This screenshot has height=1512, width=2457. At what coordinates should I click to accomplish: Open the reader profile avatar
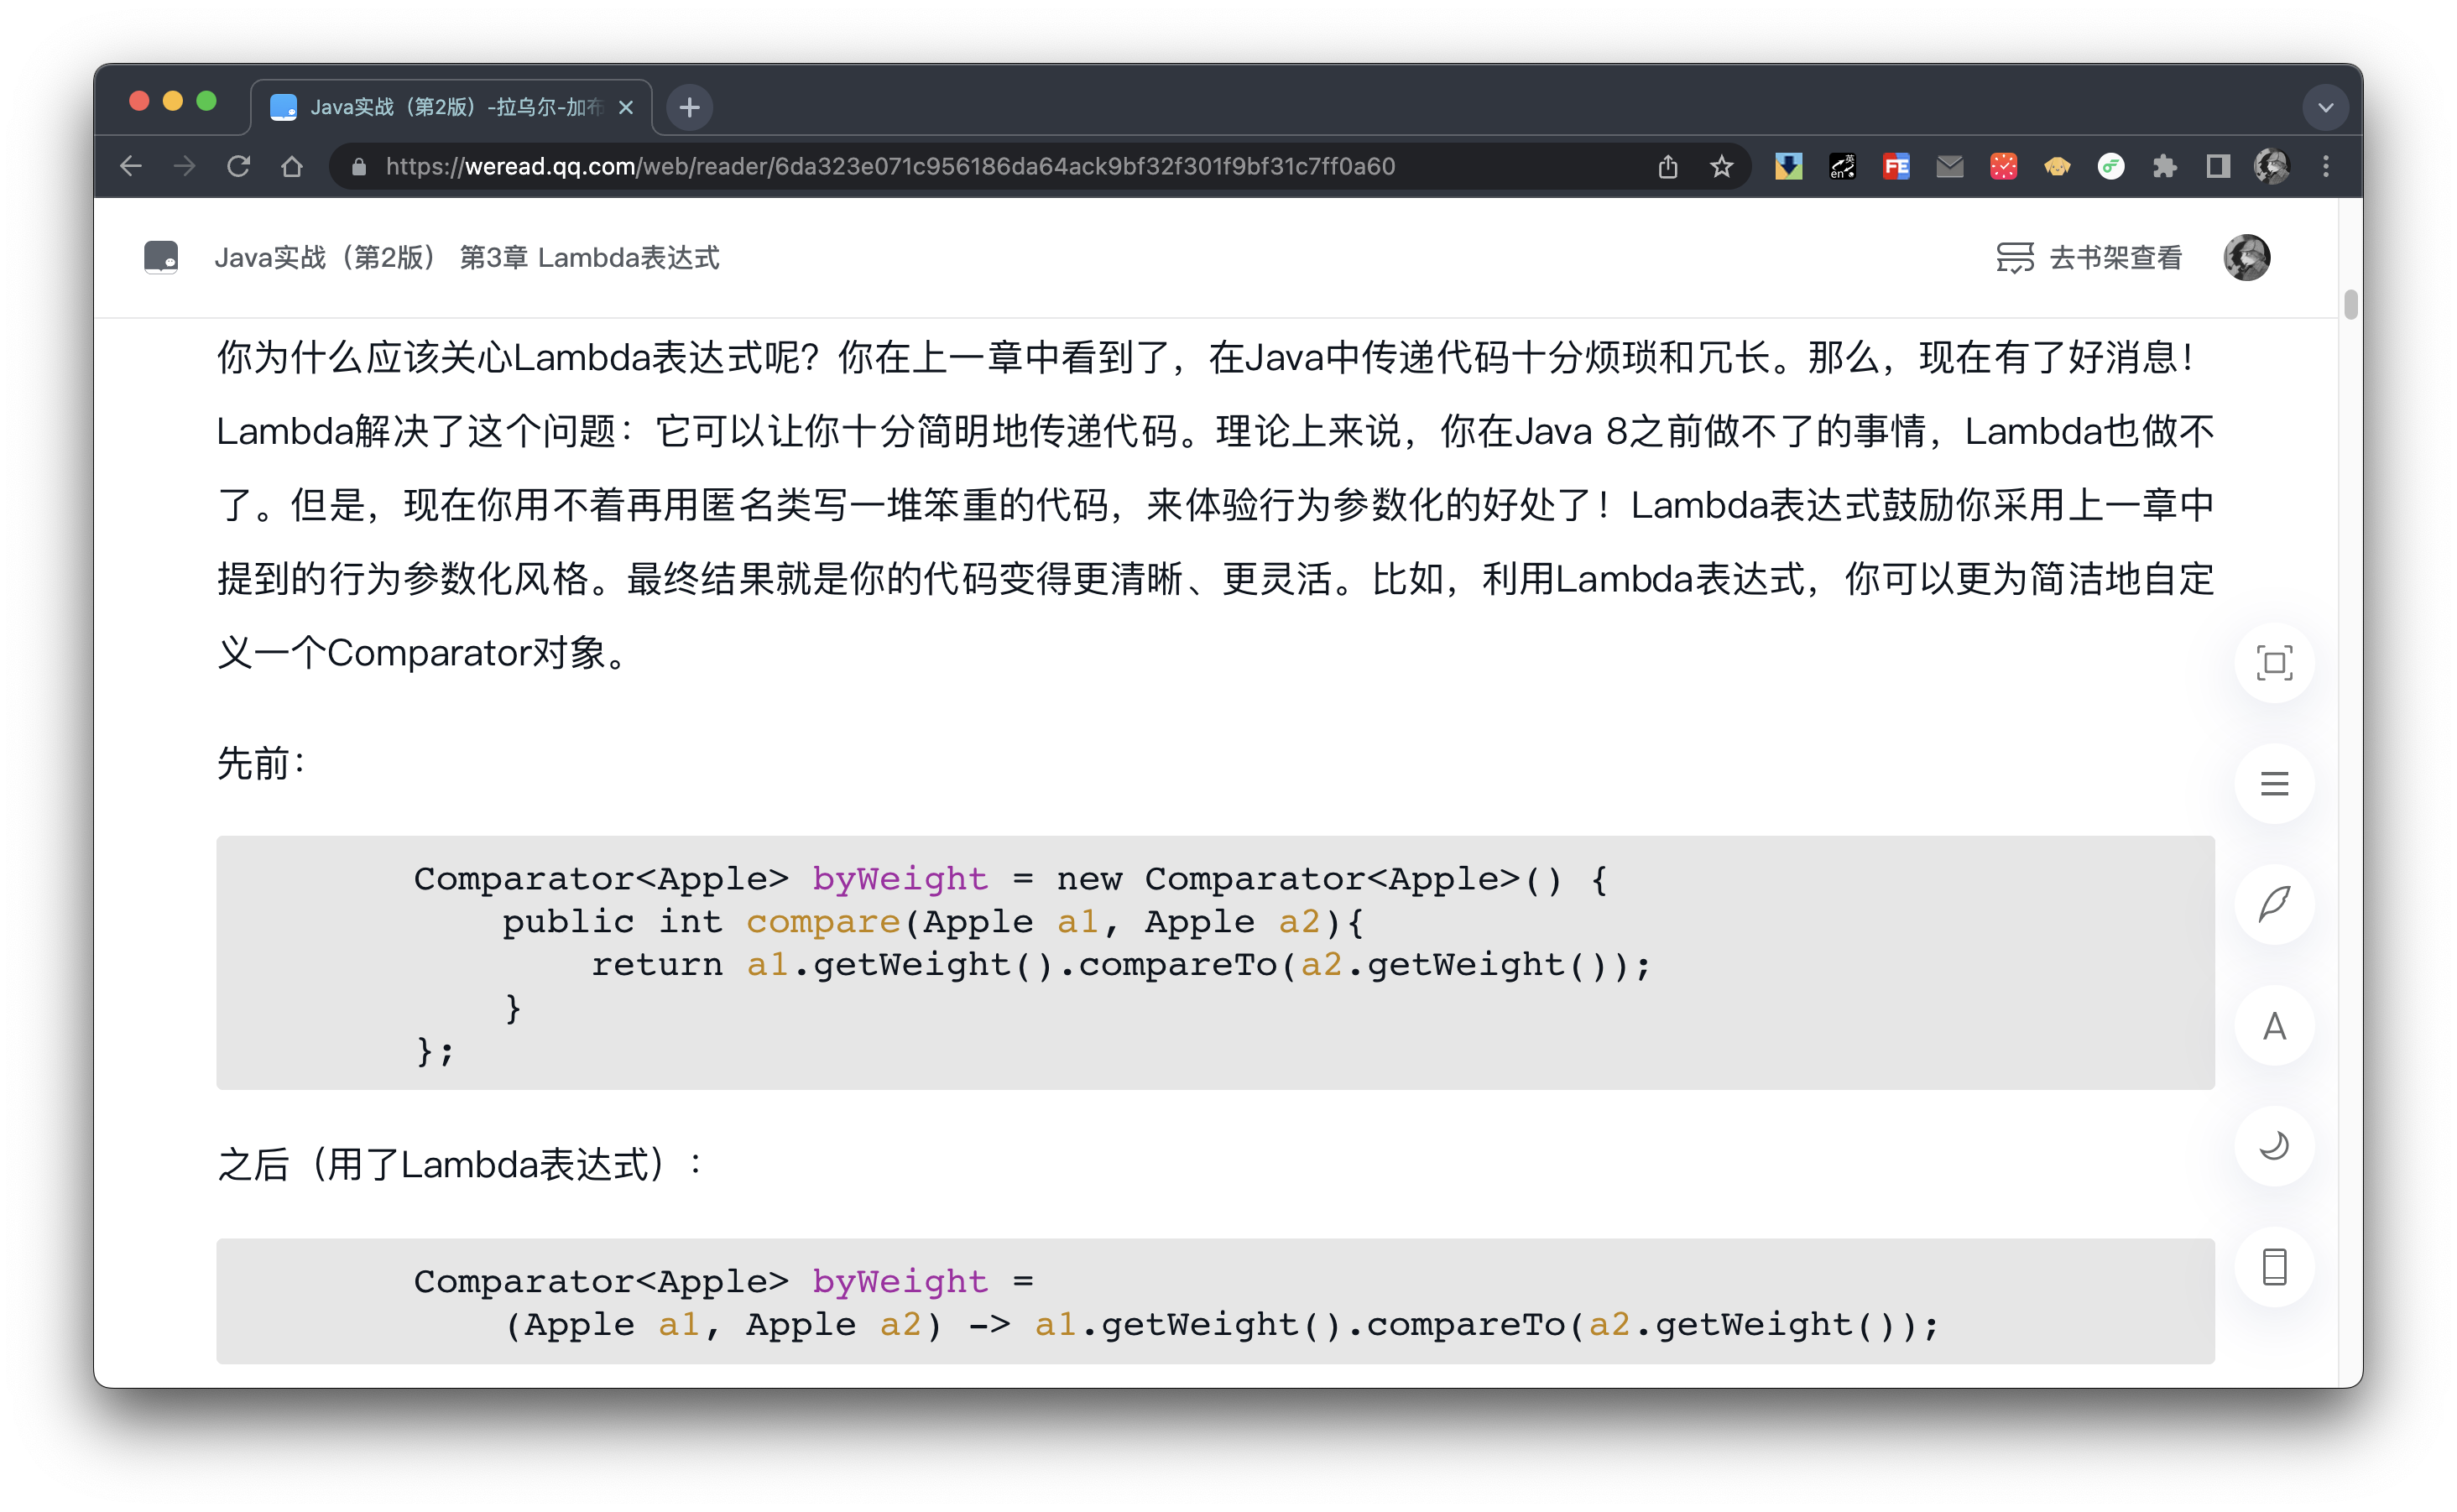tap(2246, 257)
